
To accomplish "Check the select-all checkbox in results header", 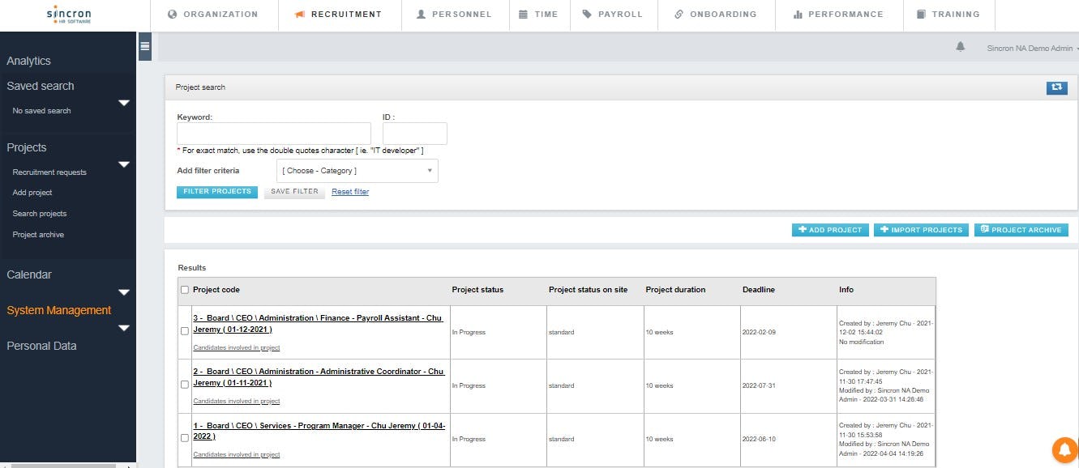I will pos(185,289).
